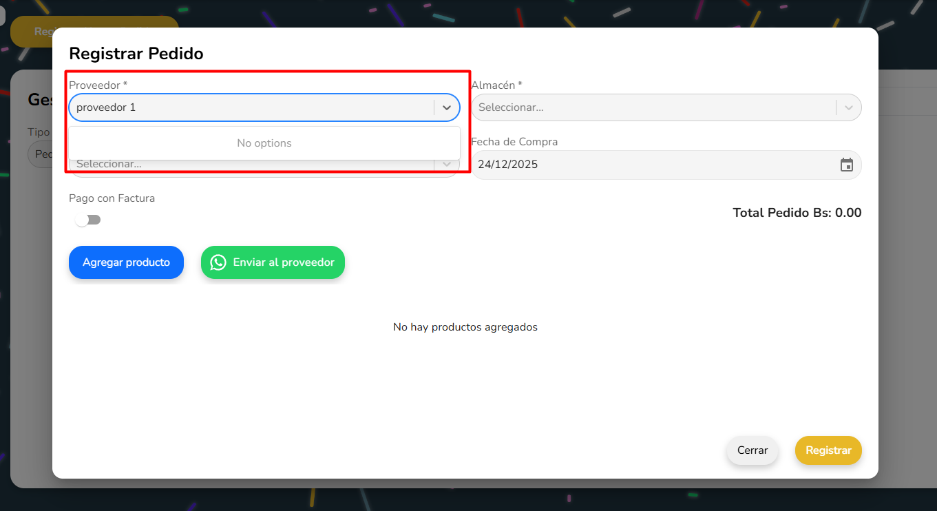Image resolution: width=937 pixels, height=511 pixels.
Task: Toggle the Pago con Factura switch
Action: point(88,220)
